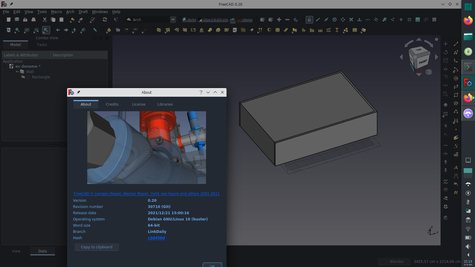The image size is (475, 267).
Task: Select the Arch Structure tool
Action: pos(168,30)
